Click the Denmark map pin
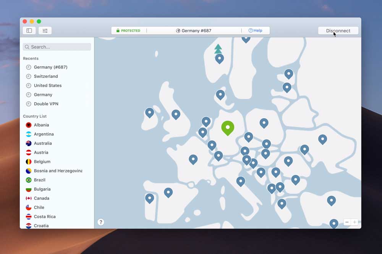The height and width of the screenshot is (254, 382). click(220, 95)
